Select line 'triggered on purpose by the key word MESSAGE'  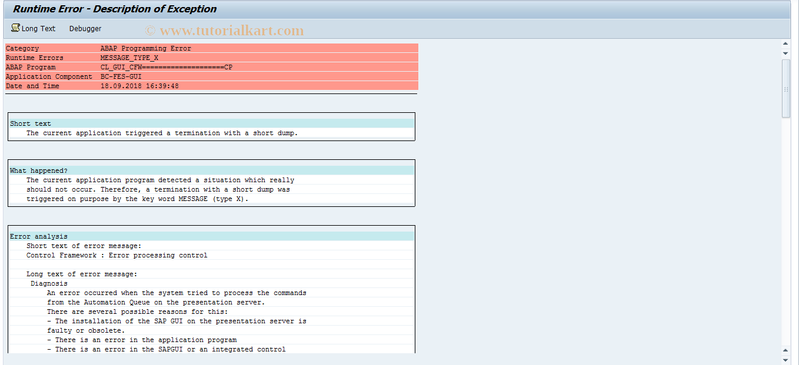138,199
